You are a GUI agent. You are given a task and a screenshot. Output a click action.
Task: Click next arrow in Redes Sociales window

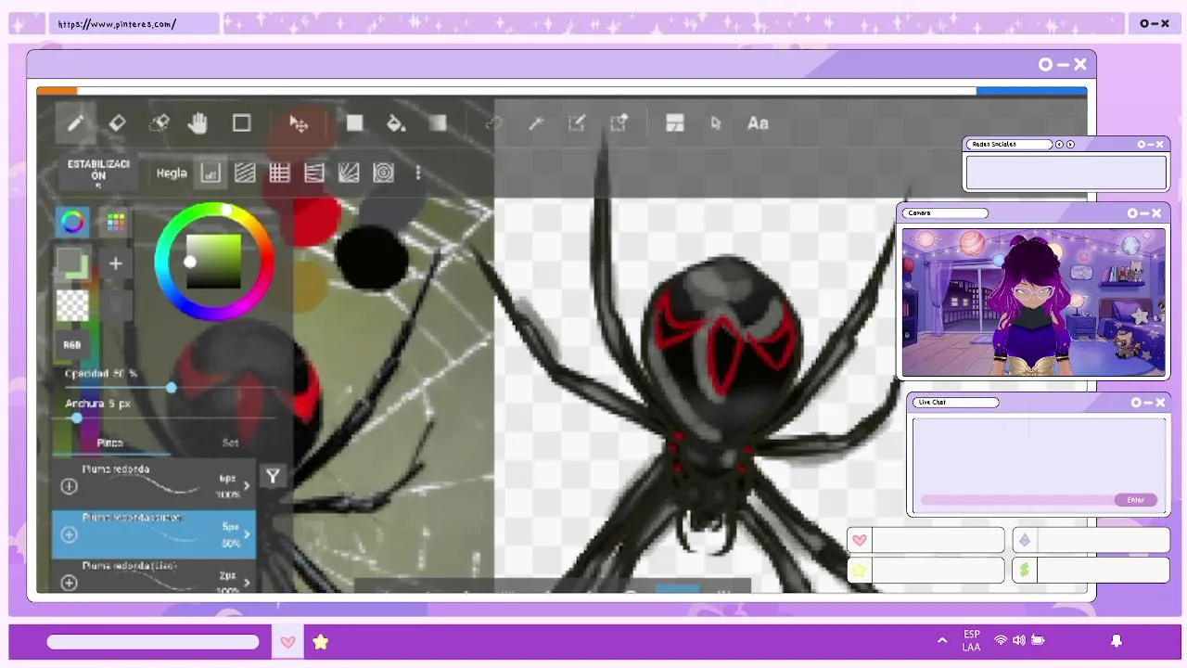tap(1071, 145)
